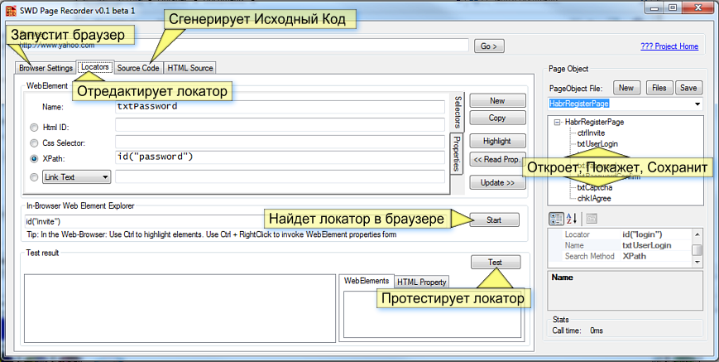Open the Source Code tab
Viewport: 719px width, 362px height.
coord(138,68)
